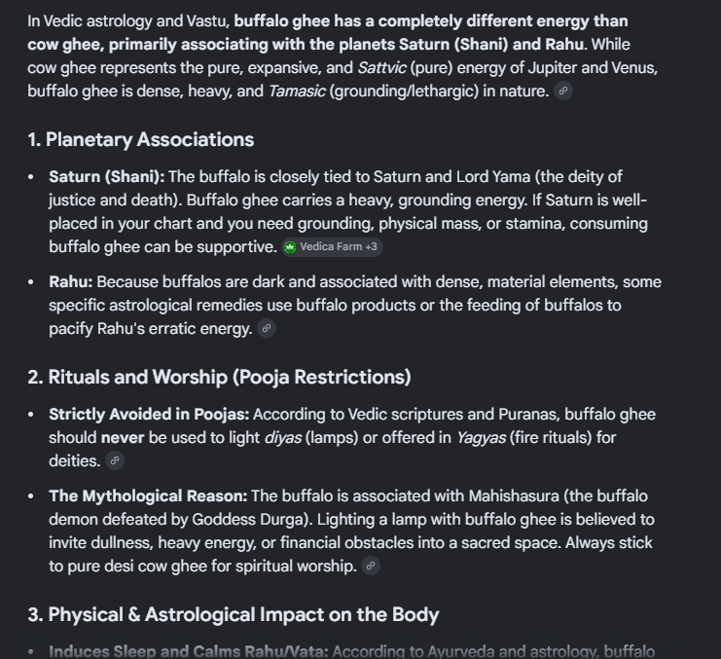Open the link icon after "erratic energy."
Viewport: 721px width, 659px height.
(267, 328)
